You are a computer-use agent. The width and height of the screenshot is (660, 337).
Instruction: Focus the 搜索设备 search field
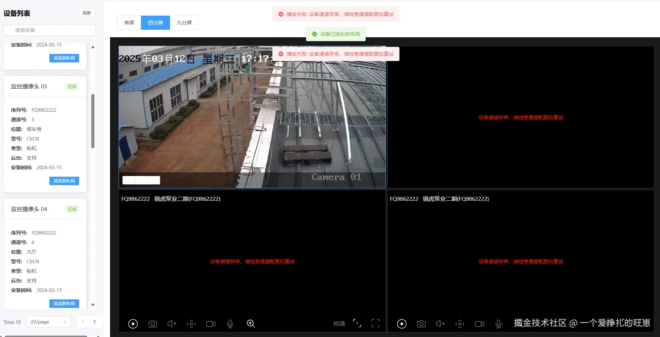(x=49, y=30)
